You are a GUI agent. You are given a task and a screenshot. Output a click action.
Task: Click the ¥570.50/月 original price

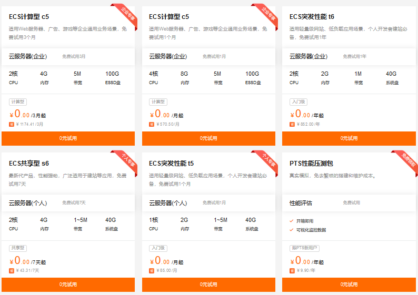point(168,124)
